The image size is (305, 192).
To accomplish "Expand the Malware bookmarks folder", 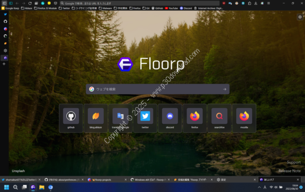I will 105,8.
